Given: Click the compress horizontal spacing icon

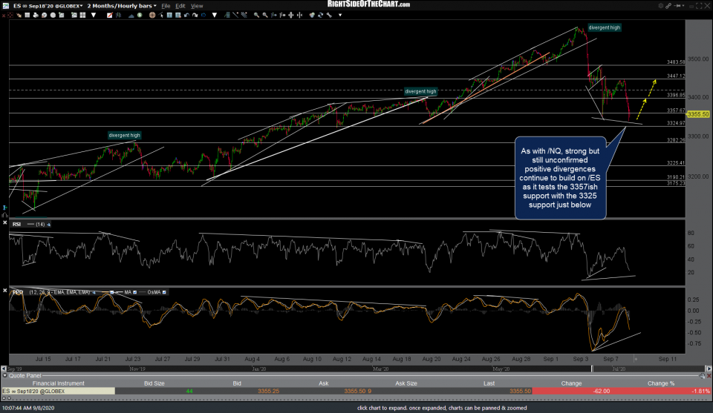Looking at the screenshot, I should pyautogui.click(x=299, y=15).
